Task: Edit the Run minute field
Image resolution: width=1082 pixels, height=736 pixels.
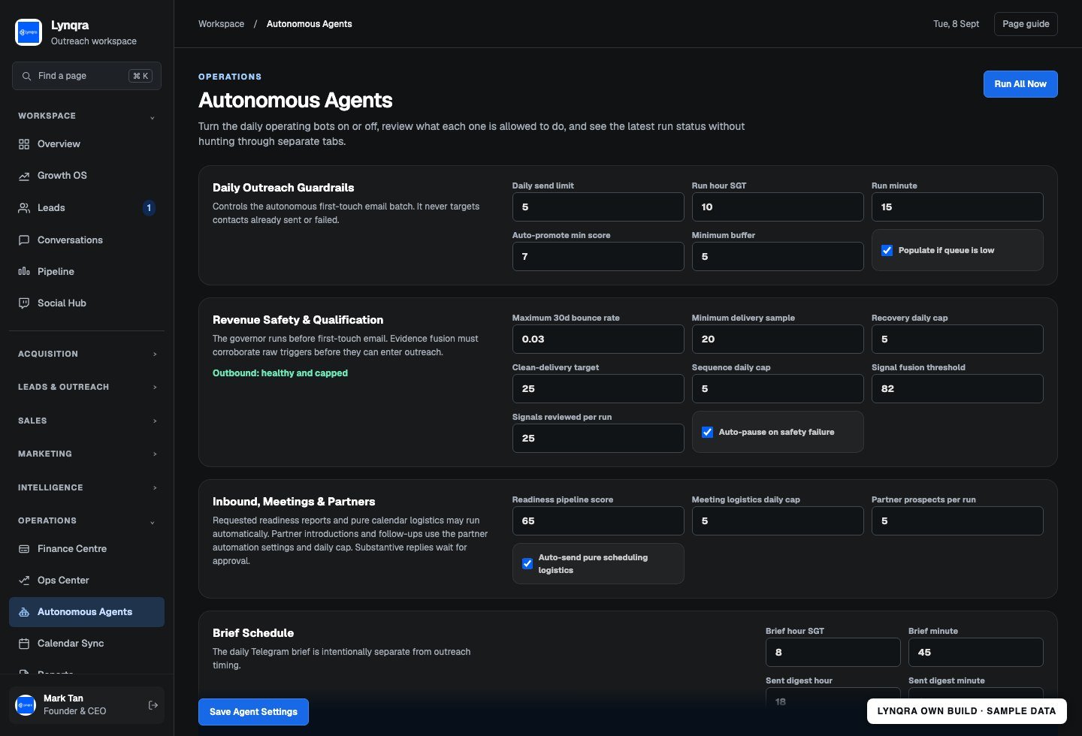Action: tap(957, 207)
